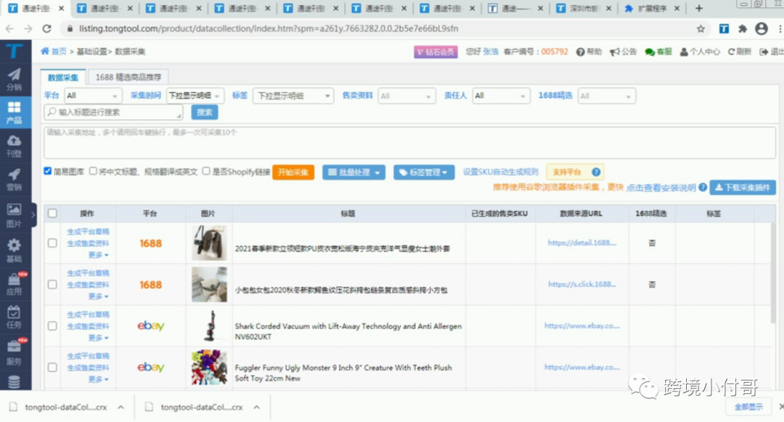Screen dimensions: 784x422
Task: Tick the checkbox for Shark Corded Vacuum row
Action: pyautogui.click(x=52, y=326)
